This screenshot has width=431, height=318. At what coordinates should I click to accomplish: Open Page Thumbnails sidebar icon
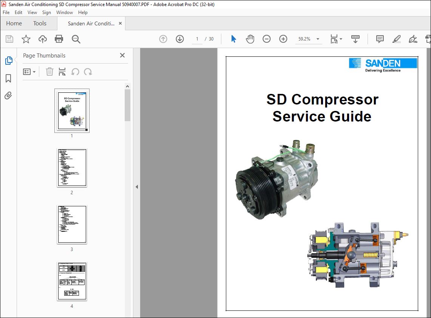[9, 60]
